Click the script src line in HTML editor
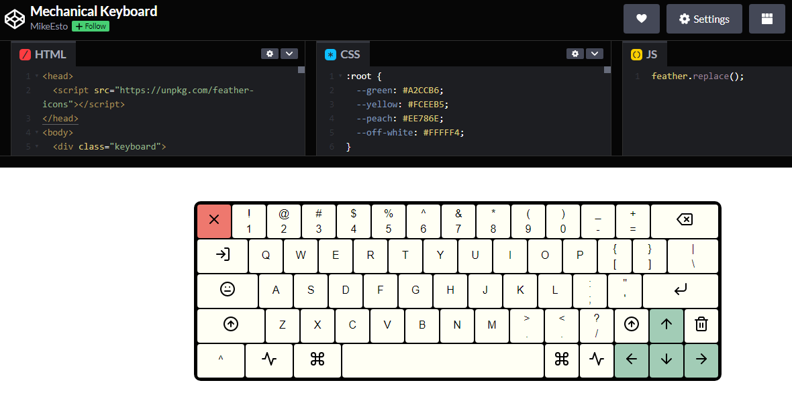 (x=148, y=97)
